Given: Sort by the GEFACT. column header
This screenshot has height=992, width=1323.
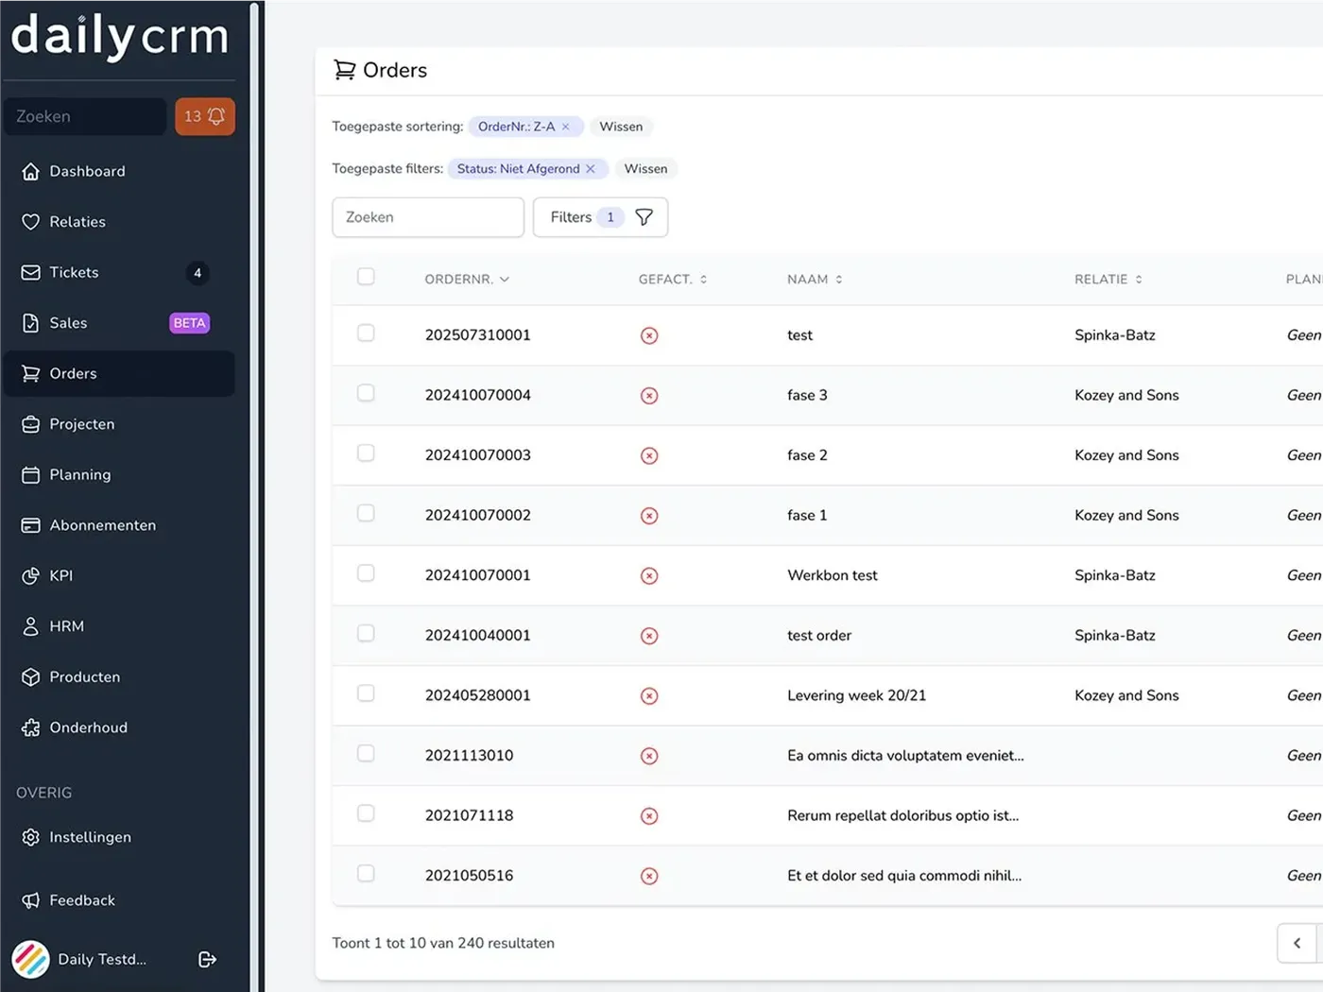Looking at the screenshot, I should tap(673, 280).
